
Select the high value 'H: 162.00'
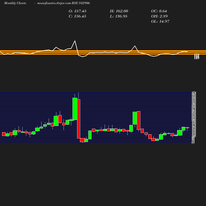(119, 11)
